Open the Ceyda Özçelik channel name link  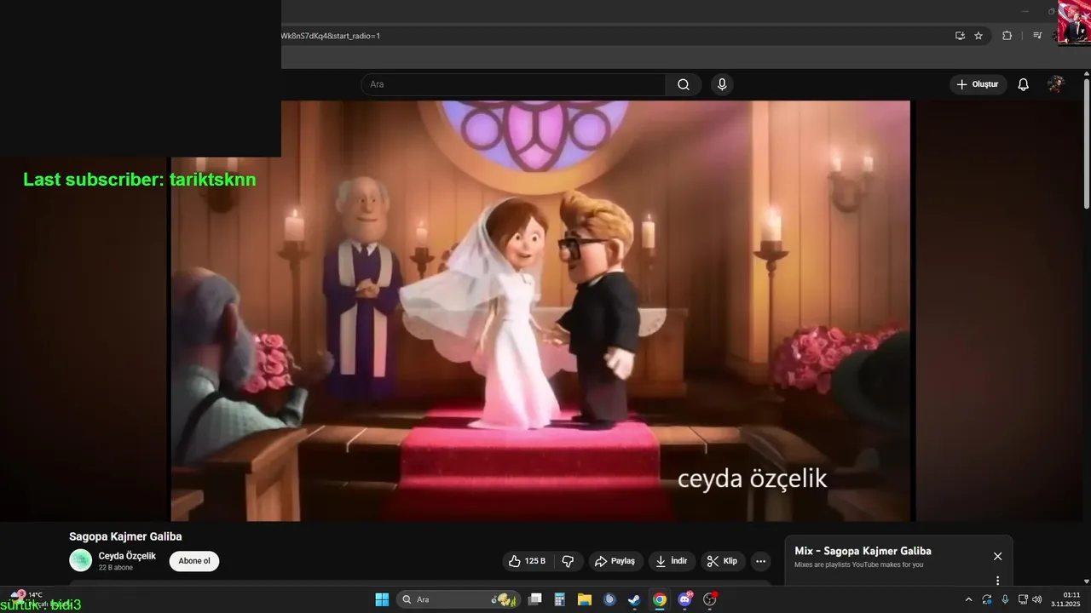click(x=127, y=556)
